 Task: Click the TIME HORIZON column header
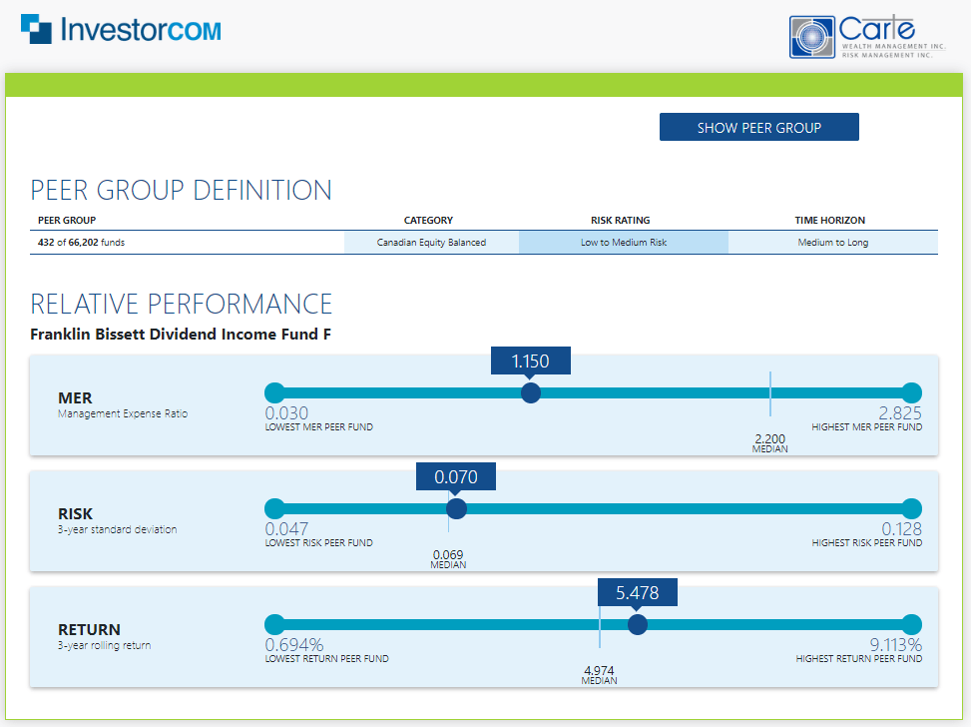click(x=830, y=220)
